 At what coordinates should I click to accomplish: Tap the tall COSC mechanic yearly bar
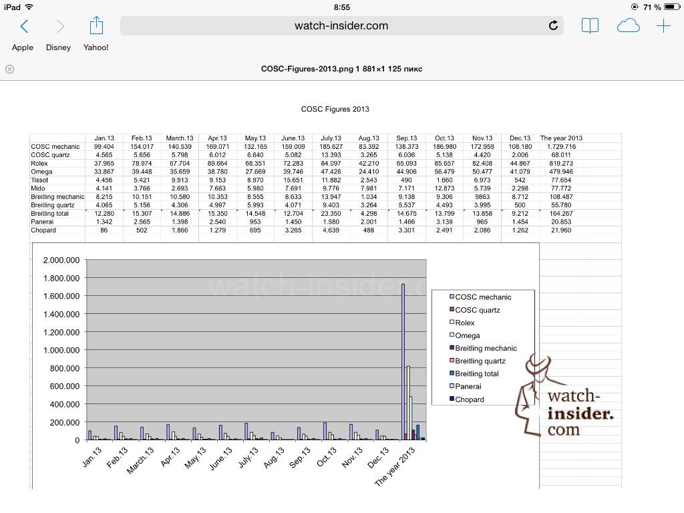pos(403,362)
